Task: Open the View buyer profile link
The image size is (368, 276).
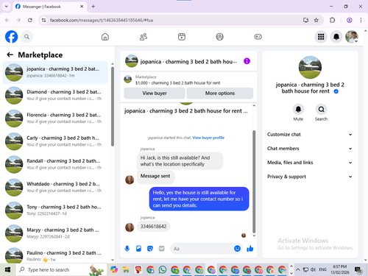Action: point(208,138)
